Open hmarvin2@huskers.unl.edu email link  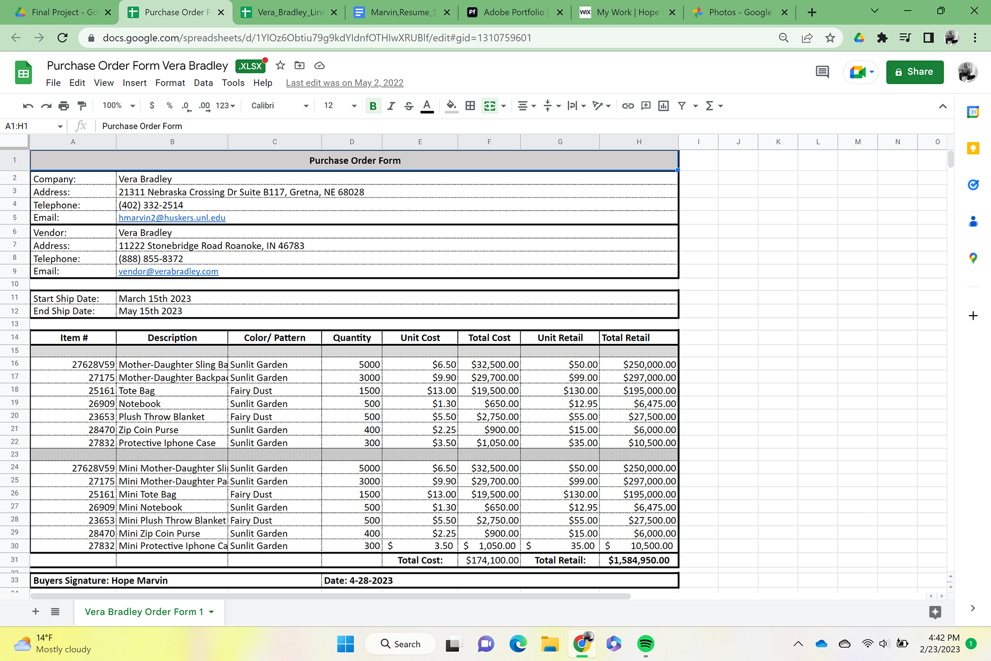(x=172, y=217)
